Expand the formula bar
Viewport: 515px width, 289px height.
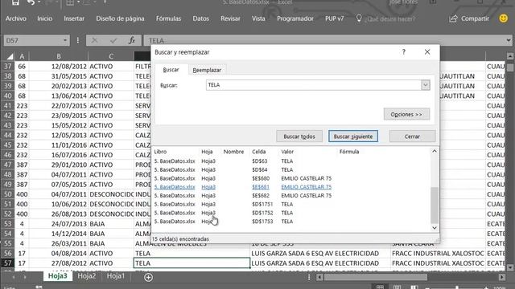pyautogui.click(x=509, y=40)
